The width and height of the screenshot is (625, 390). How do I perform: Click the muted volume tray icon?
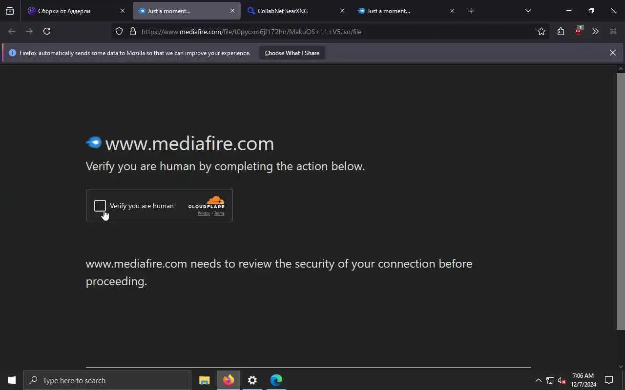coord(562,380)
